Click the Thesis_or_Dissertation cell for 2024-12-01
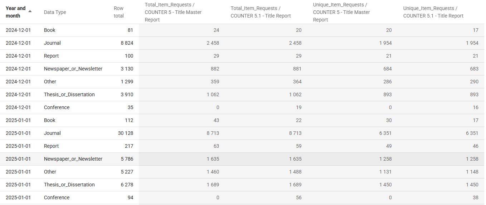 [x=69, y=94]
